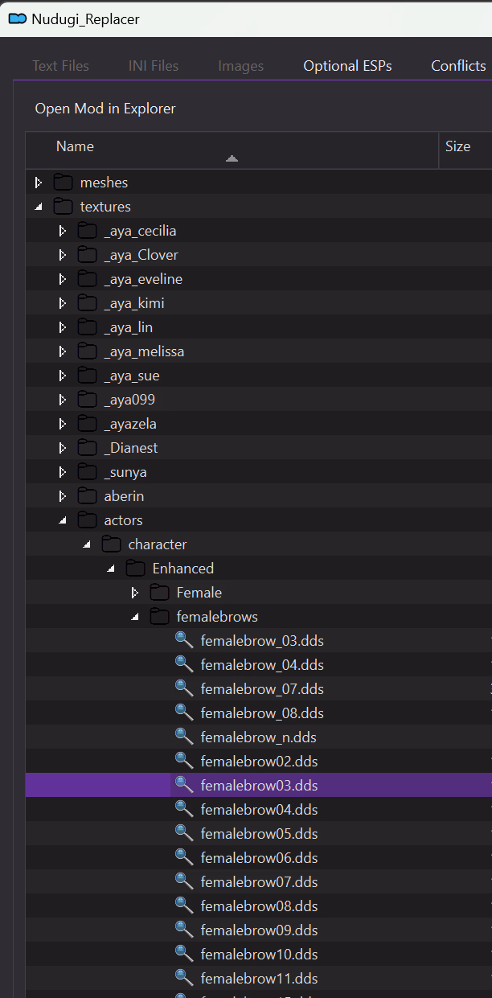492x998 pixels.
Task: Click the folder icon for meshes
Action: (63, 183)
